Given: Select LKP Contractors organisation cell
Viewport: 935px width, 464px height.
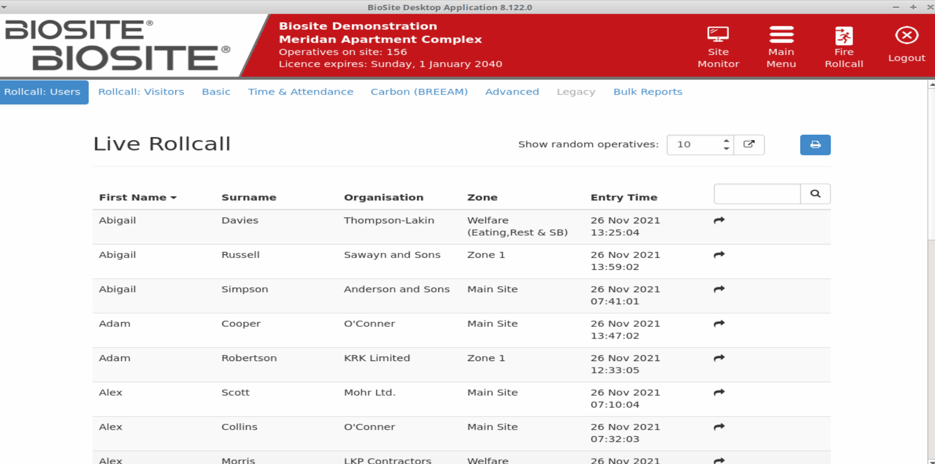Looking at the screenshot, I should 388,461.
